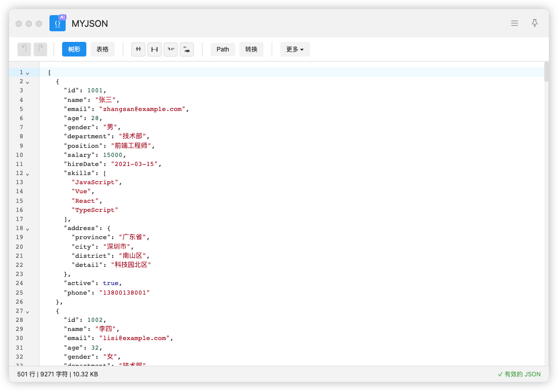Click the 转换 convert button
The width and height of the screenshot is (558, 391).
[251, 49]
